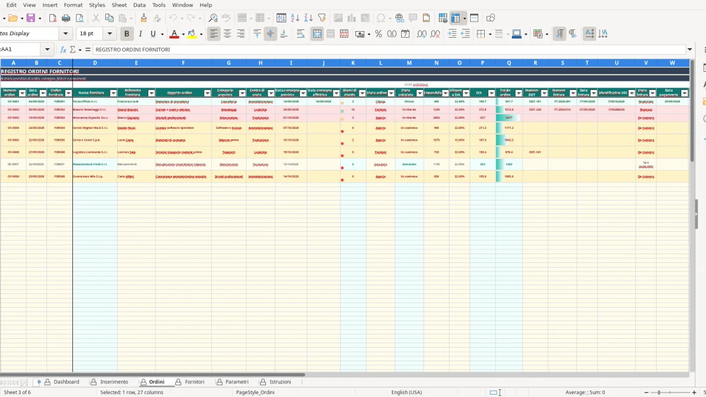The height and width of the screenshot is (397, 706).
Task: Insert special character omega icon
Action: point(381,18)
